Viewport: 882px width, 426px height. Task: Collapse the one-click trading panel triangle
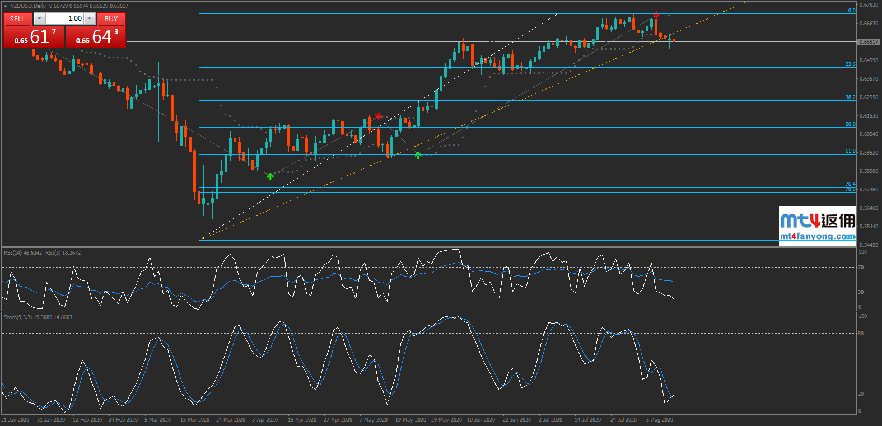point(6,6)
